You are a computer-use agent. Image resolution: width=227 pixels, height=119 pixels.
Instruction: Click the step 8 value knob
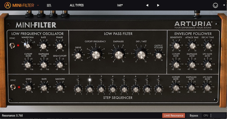pyautogui.click(x=159, y=90)
